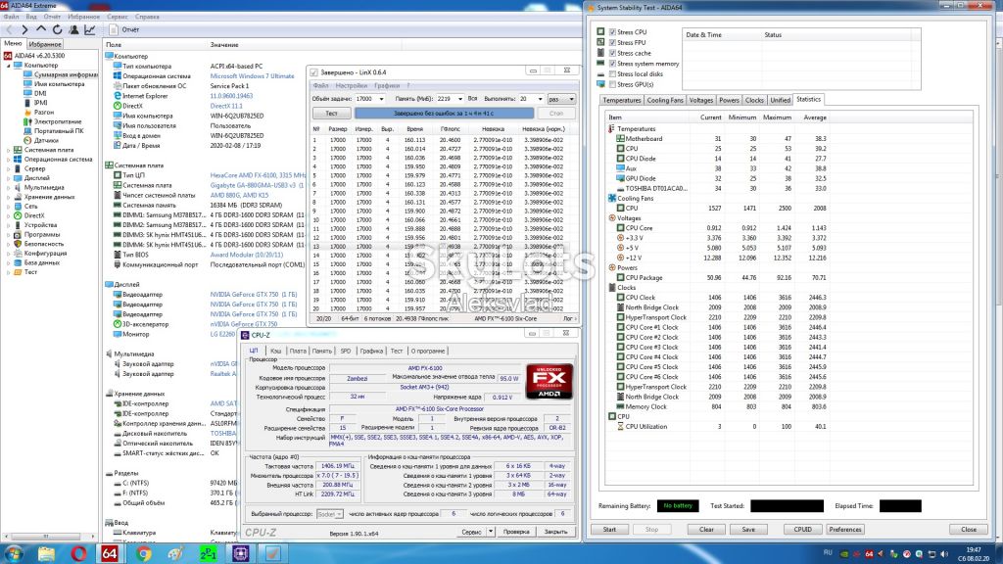Open Windows Explorer folder icon on the taskbar
Viewport: 1003px width, 564px height.
pyautogui.click(x=46, y=553)
